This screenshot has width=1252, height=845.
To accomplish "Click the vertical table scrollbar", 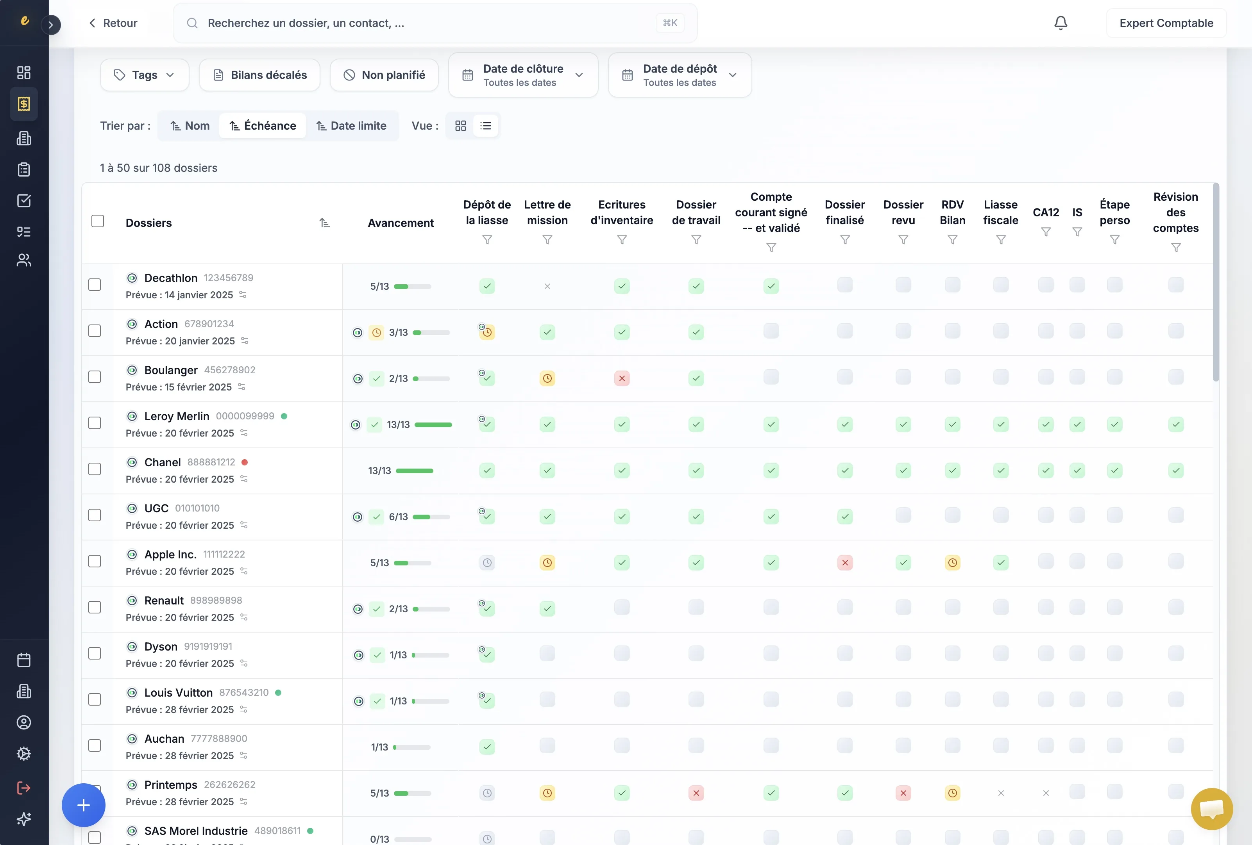I will point(1215,283).
